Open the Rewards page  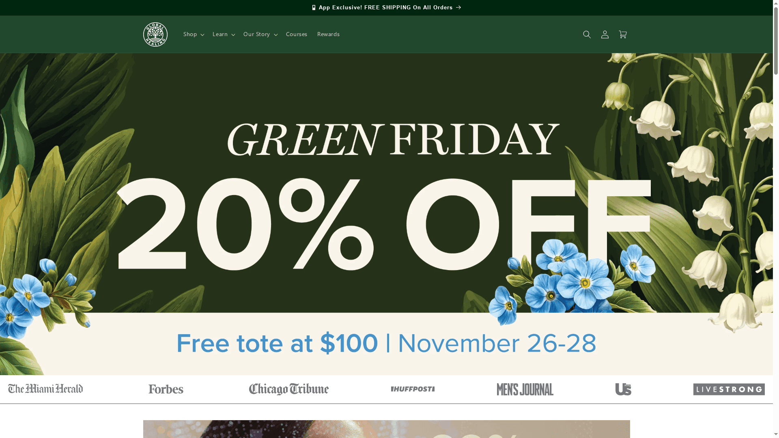(x=328, y=34)
